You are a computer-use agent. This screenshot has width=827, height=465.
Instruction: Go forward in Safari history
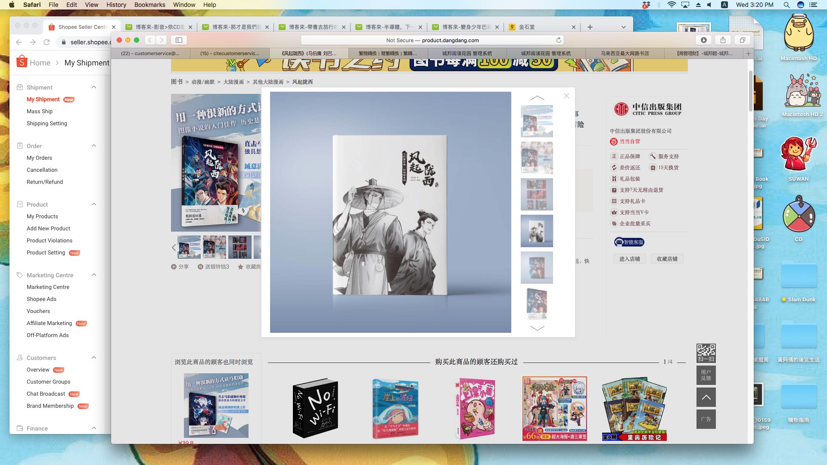click(162, 40)
